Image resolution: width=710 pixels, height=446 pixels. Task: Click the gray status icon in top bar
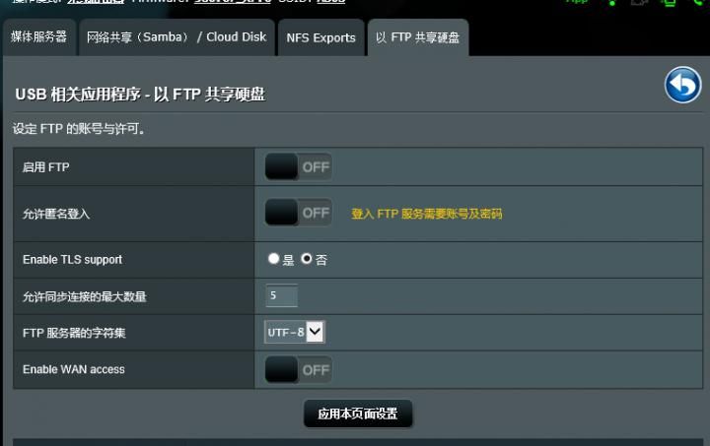tap(639, 2)
